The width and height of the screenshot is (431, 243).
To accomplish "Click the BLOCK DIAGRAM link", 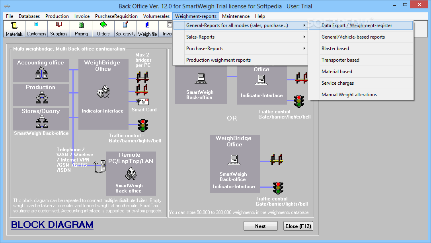I will click(52, 225).
